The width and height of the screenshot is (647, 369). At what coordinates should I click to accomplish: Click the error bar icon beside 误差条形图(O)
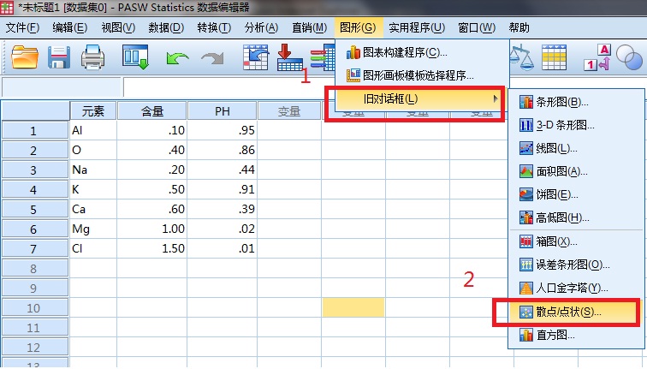pyautogui.click(x=526, y=265)
